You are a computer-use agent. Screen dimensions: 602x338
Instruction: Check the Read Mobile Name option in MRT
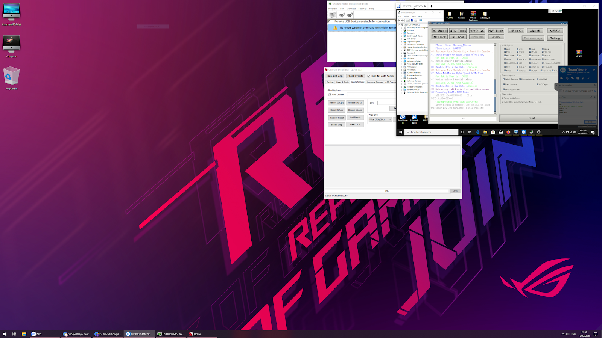pyautogui.click(x=504, y=89)
